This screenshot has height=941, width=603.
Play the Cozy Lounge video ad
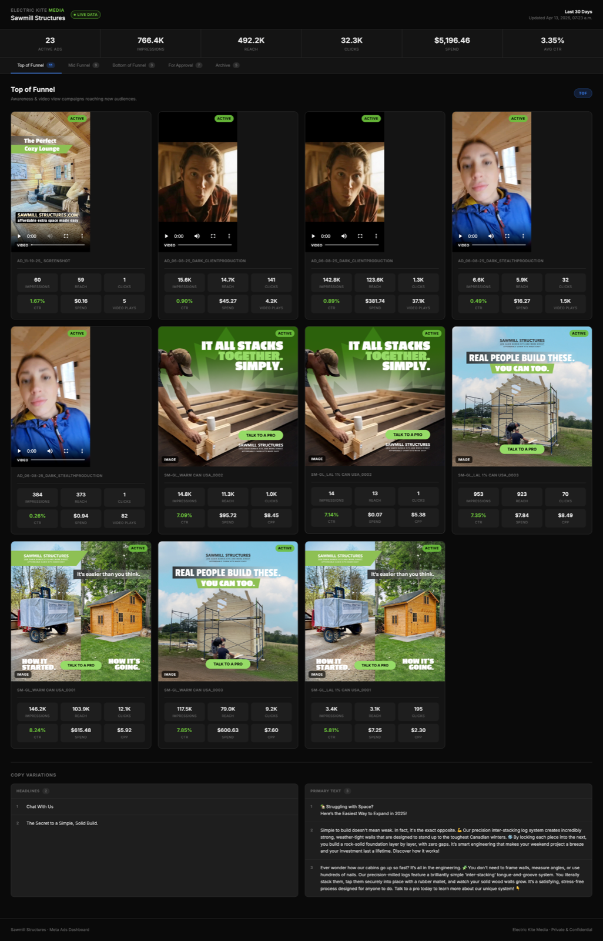19,236
